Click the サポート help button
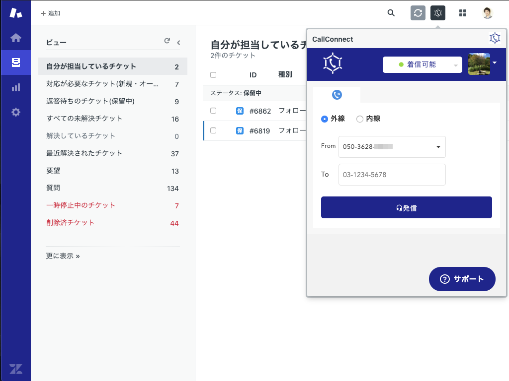Image resolution: width=509 pixels, height=381 pixels. pyautogui.click(x=462, y=279)
